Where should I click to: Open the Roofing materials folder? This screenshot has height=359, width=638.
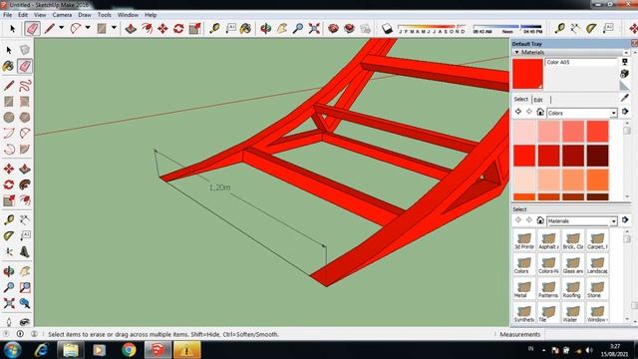tap(572, 289)
